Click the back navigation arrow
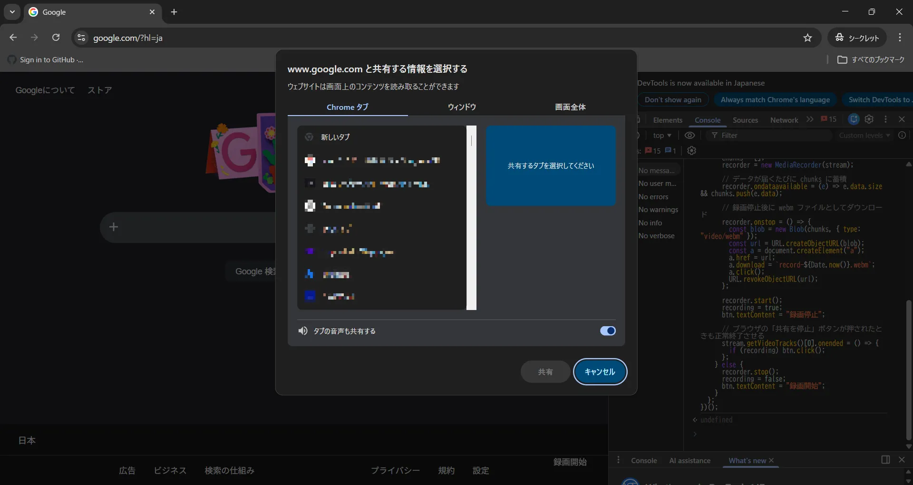The width and height of the screenshot is (913, 485). (x=13, y=38)
